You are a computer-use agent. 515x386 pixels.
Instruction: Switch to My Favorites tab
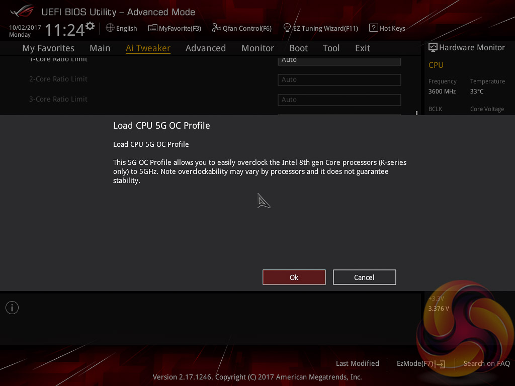(x=48, y=48)
